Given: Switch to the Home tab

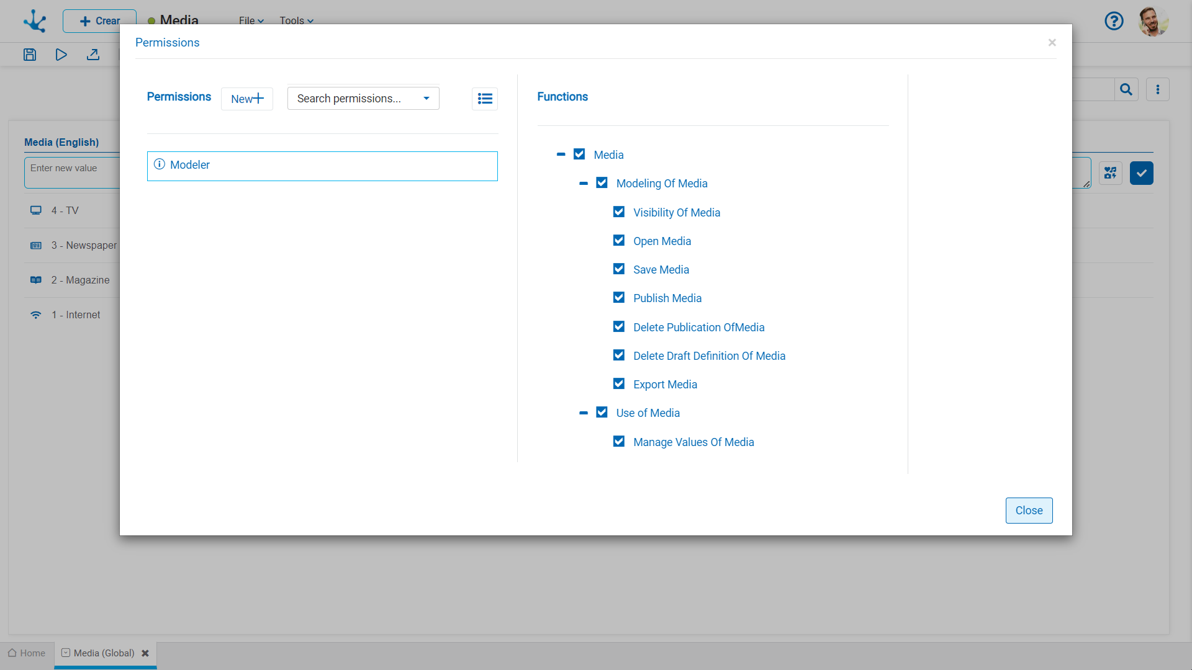Looking at the screenshot, I should [x=27, y=653].
